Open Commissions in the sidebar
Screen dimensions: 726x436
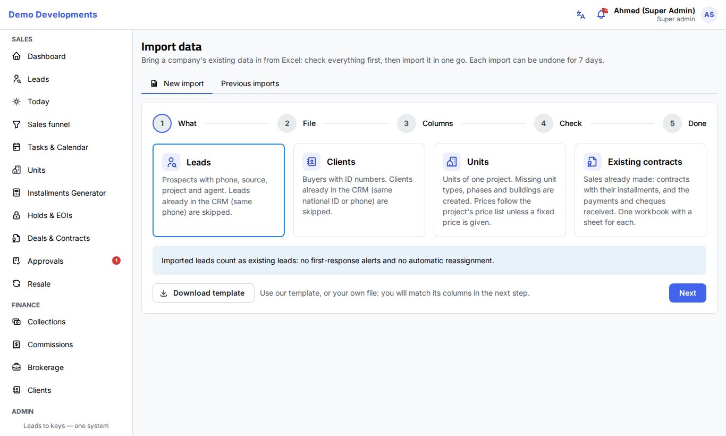[66, 345]
